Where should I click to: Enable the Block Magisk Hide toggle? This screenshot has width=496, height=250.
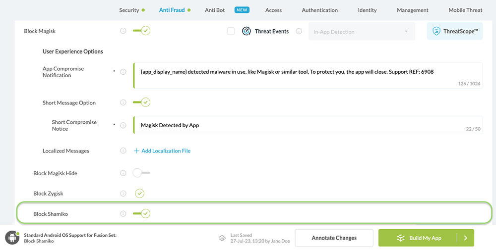pos(141,173)
